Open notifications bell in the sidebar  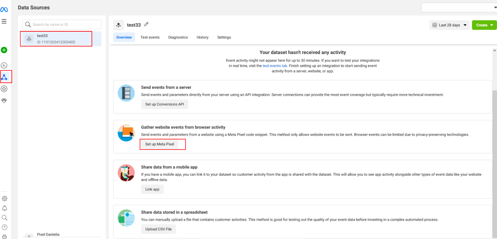click(x=4, y=208)
